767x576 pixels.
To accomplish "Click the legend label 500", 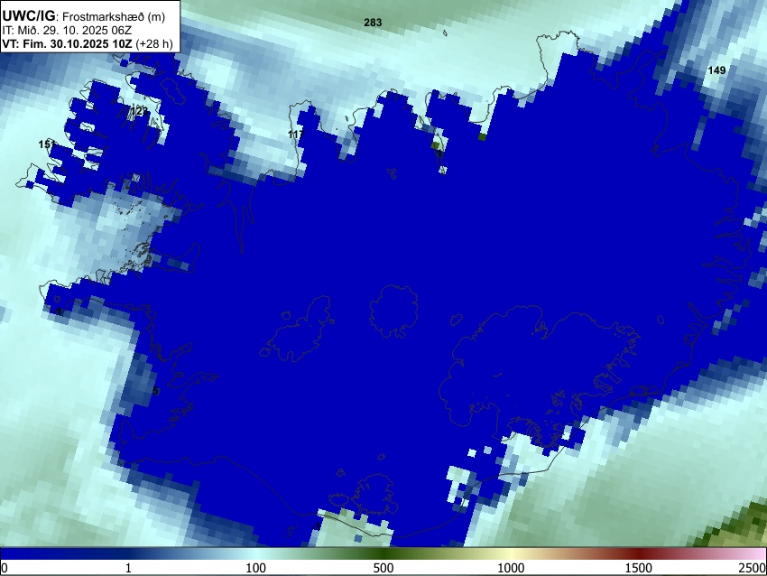I will click(383, 568).
